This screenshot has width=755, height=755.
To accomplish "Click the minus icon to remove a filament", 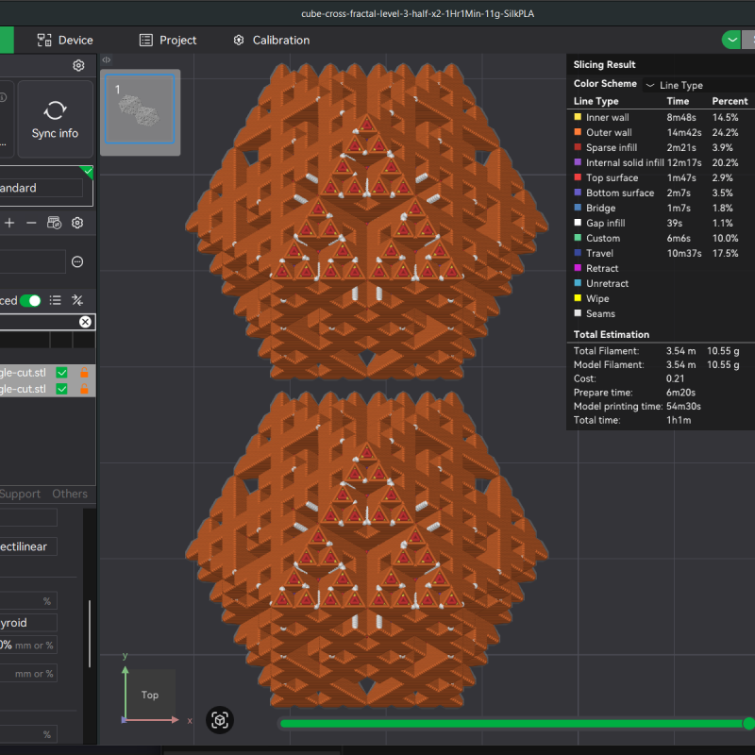I will coord(30,223).
